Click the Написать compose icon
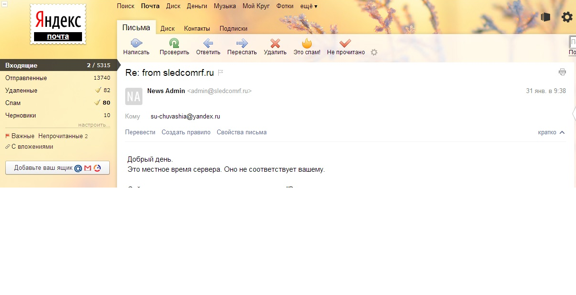The height and width of the screenshot is (295, 576). (136, 43)
